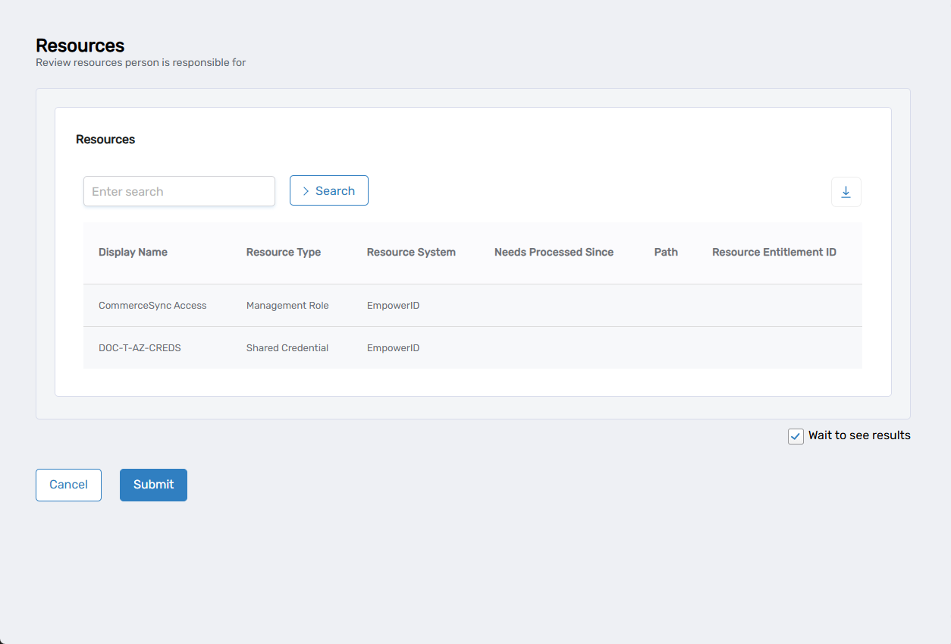Screen dimensions: 951x644
Task: Sort by the Path column header
Action: pyautogui.click(x=666, y=252)
